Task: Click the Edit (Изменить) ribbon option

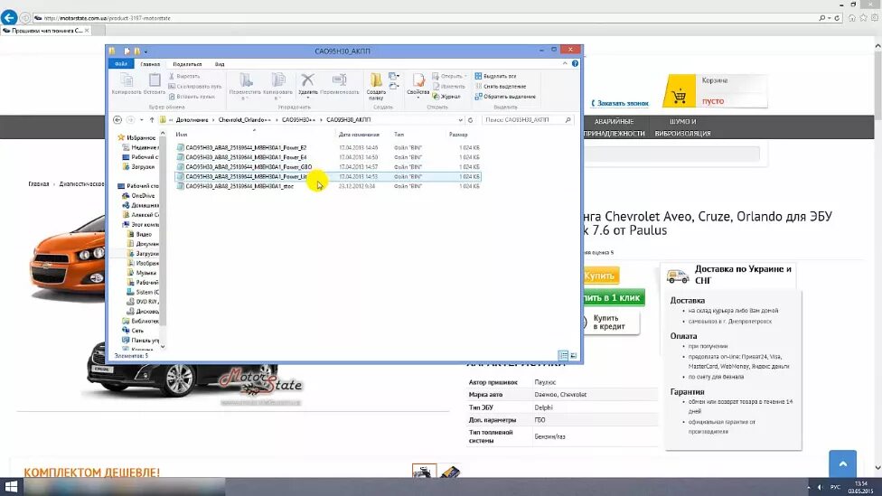Action: pyautogui.click(x=448, y=86)
